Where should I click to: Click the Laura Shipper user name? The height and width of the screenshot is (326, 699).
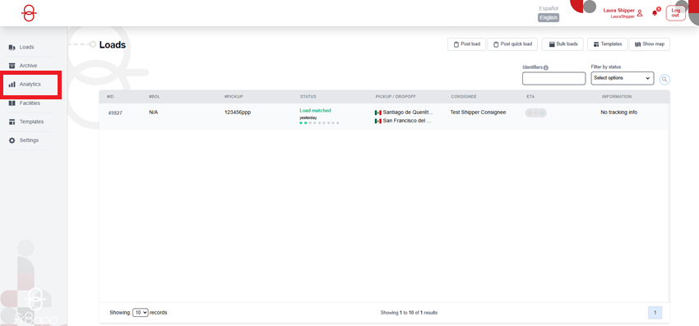(618, 10)
